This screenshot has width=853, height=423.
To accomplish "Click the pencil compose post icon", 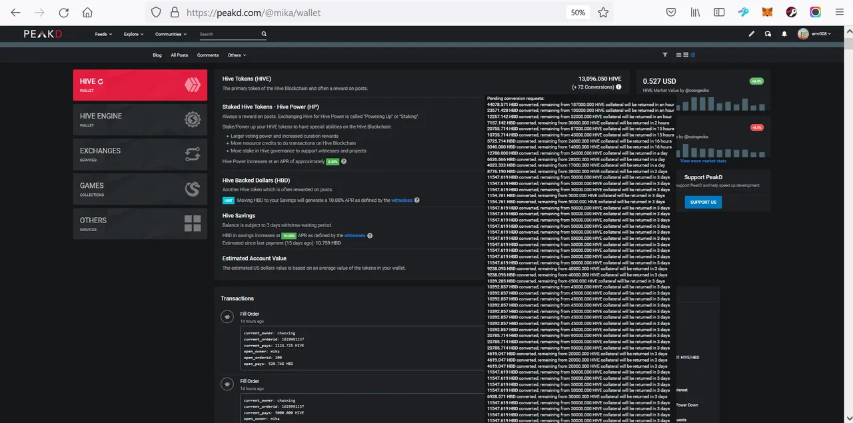I will click(x=752, y=34).
